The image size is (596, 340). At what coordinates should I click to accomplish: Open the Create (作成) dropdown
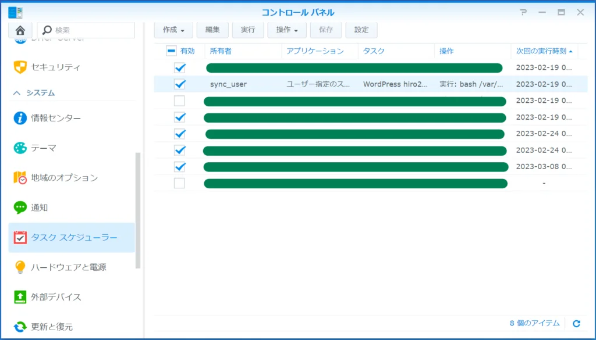pos(173,30)
